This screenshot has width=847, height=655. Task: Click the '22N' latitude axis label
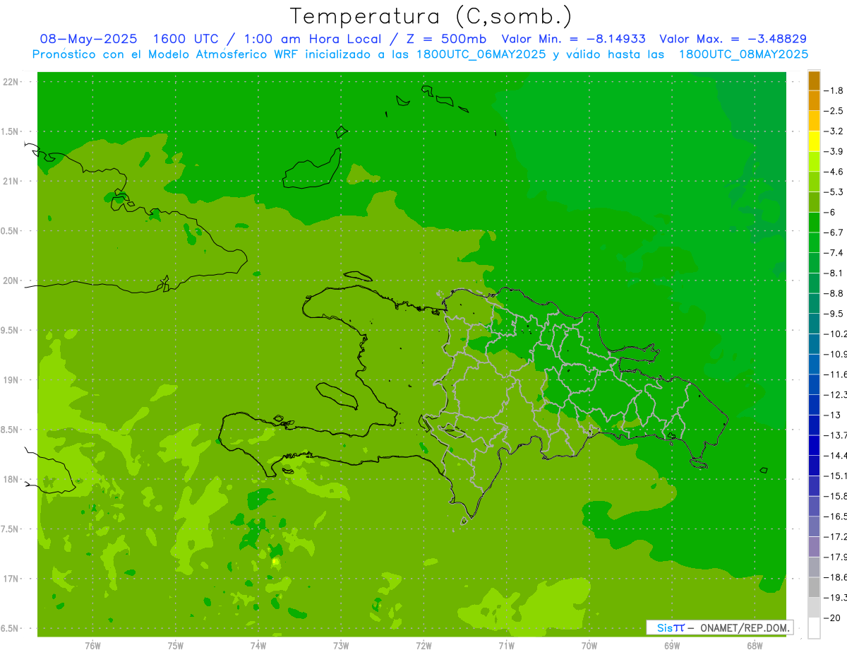11,81
